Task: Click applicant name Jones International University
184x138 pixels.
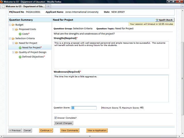Action: (x=82, y=12)
